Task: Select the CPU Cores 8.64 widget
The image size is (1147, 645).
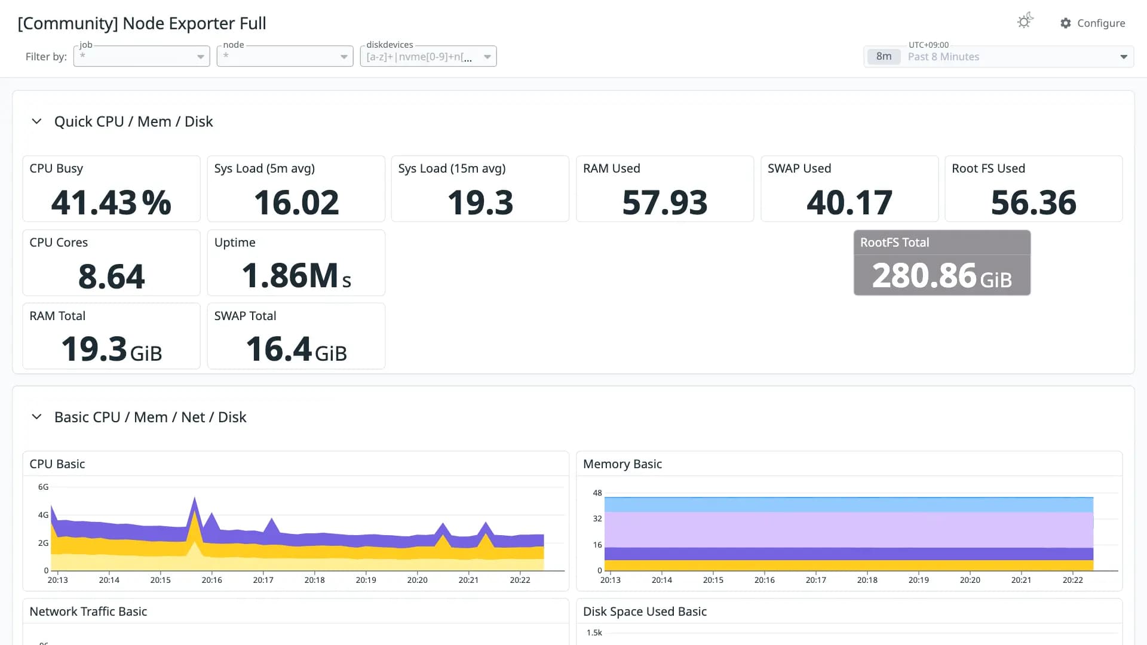Action: click(x=111, y=263)
